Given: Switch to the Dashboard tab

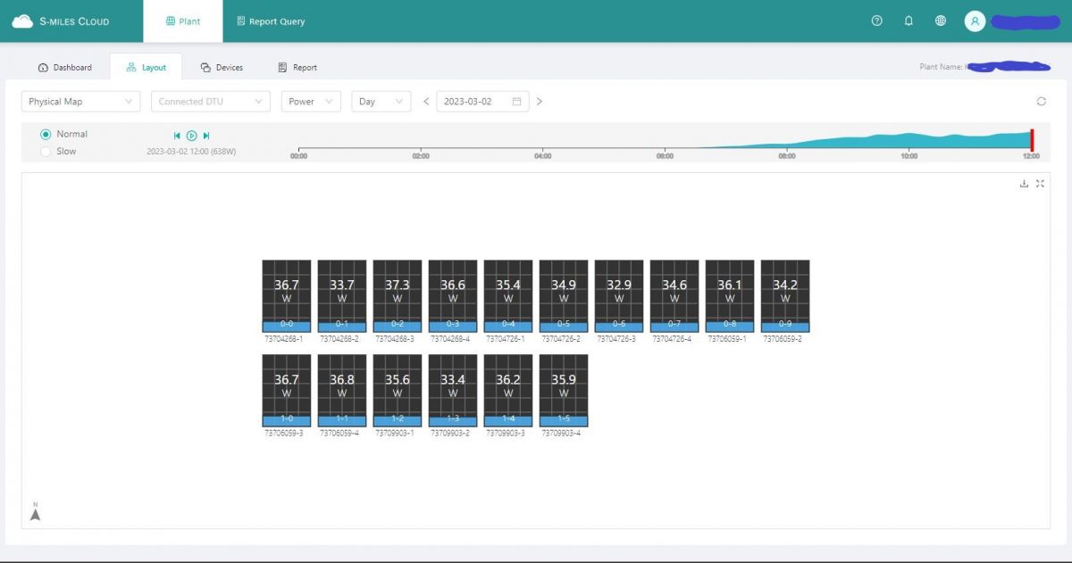Looking at the screenshot, I should [x=65, y=68].
